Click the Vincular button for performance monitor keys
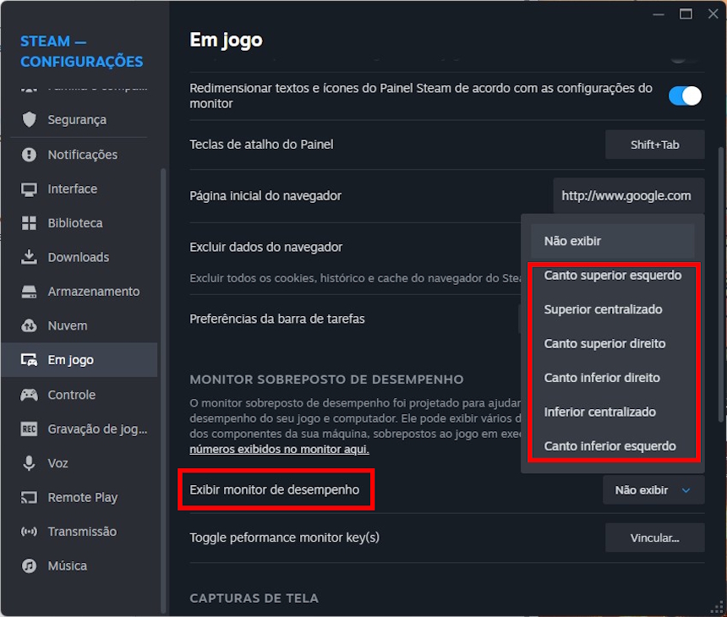Viewport: 727px width, 617px height. pyautogui.click(x=654, y=538)
